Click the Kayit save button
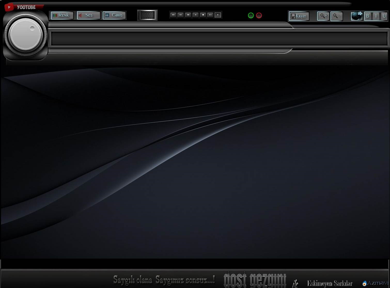Screen dimensions: 390x288 pos(299,16)
